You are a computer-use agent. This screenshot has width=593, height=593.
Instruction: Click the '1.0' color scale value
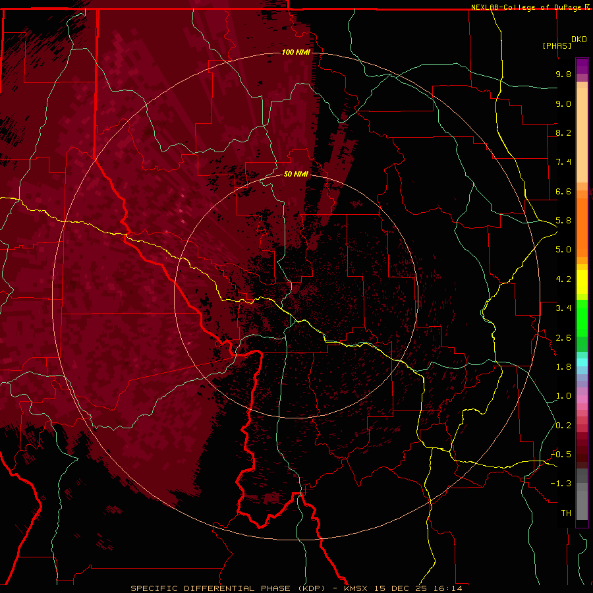point(563,396)
